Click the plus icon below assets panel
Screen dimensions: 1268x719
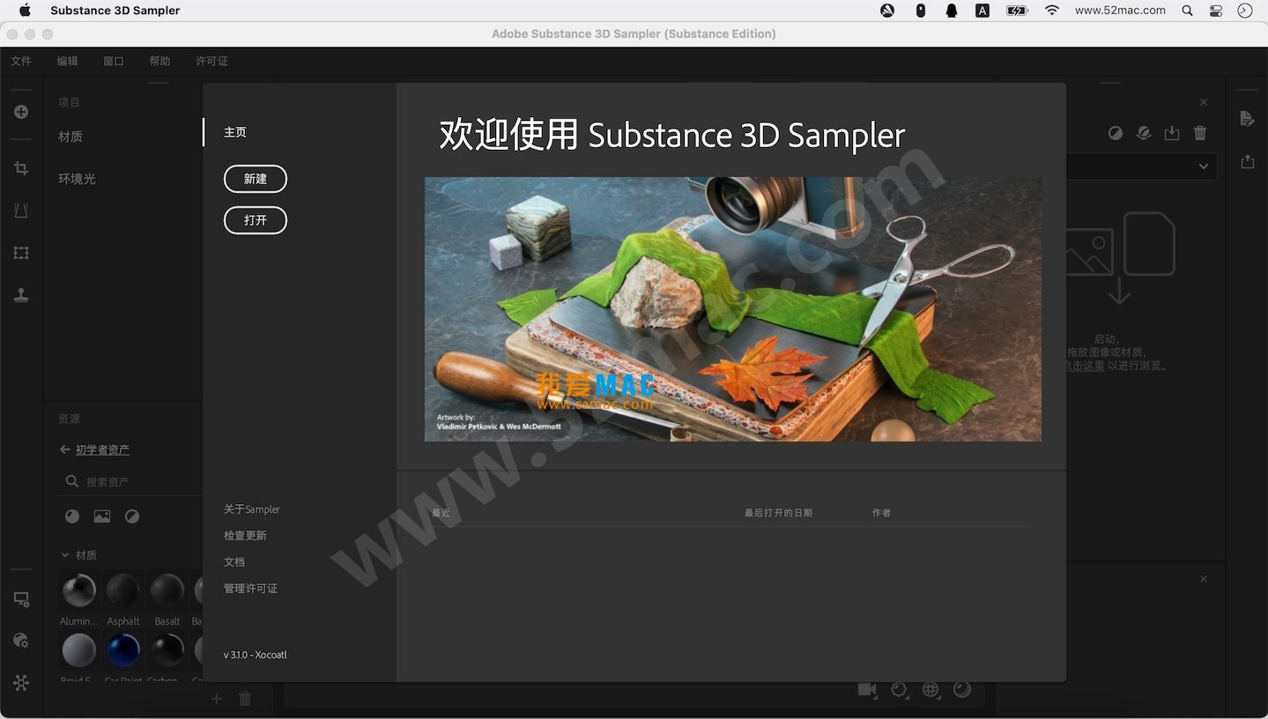click(217, 699)
